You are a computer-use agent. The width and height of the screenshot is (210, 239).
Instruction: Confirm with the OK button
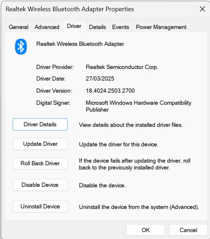tap(145, 230)
